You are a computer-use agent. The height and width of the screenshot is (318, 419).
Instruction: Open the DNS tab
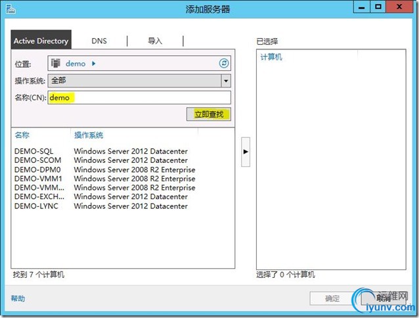99,41
